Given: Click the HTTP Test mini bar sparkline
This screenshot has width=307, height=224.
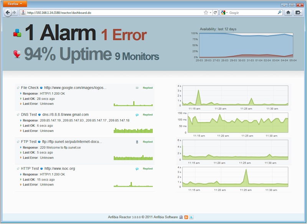Looking at the screenshot, I should 133,184.
